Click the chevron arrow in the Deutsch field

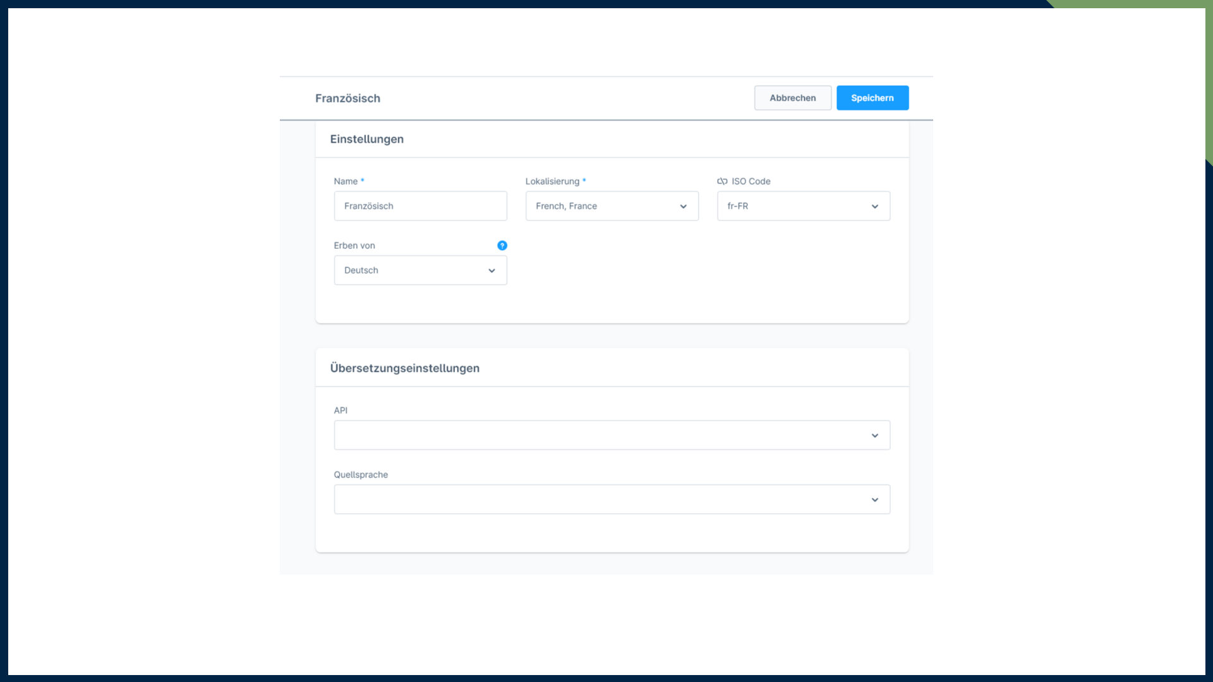coord(492,271)
